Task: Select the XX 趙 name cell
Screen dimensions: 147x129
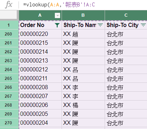Action: [83, 34]
